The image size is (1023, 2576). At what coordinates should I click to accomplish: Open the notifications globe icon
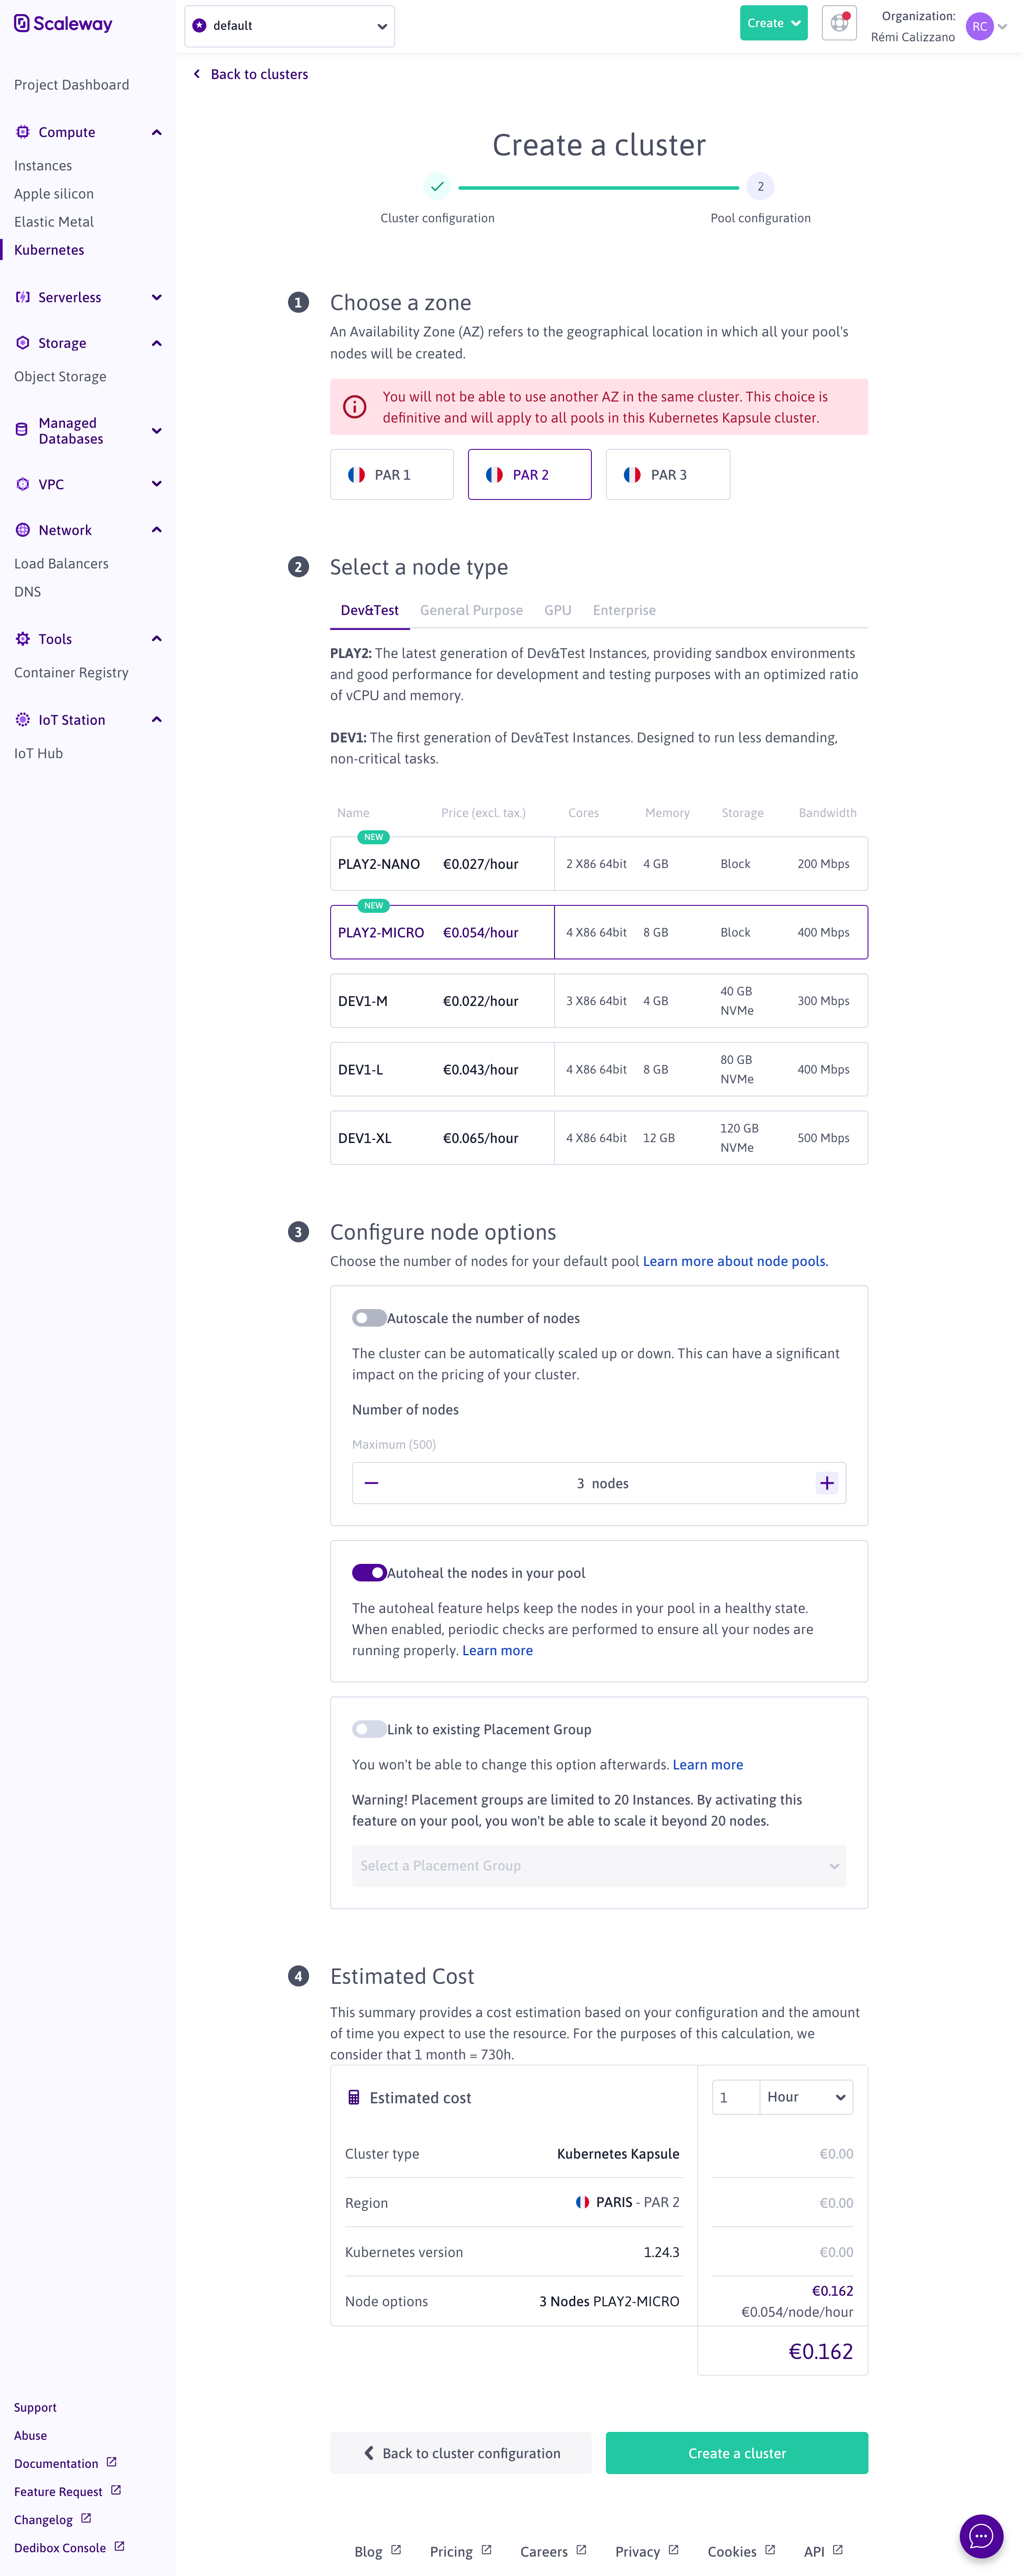(838, 23)
